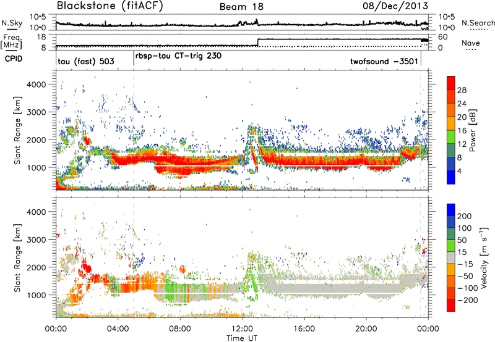The width and height of the screenshot is (495, 342).
Task: Click the dashed CPID change line near 05:00
Action: [x=134, y=130]
